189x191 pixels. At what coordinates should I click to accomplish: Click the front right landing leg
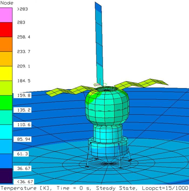point(119,156)
